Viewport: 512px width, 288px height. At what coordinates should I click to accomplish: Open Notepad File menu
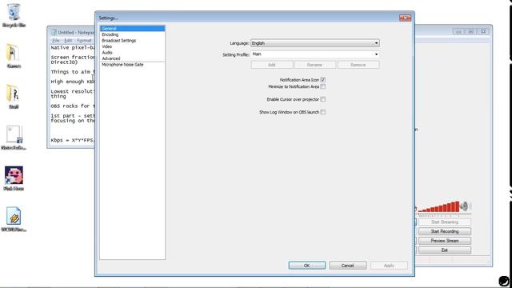click(x=56, y=41)
